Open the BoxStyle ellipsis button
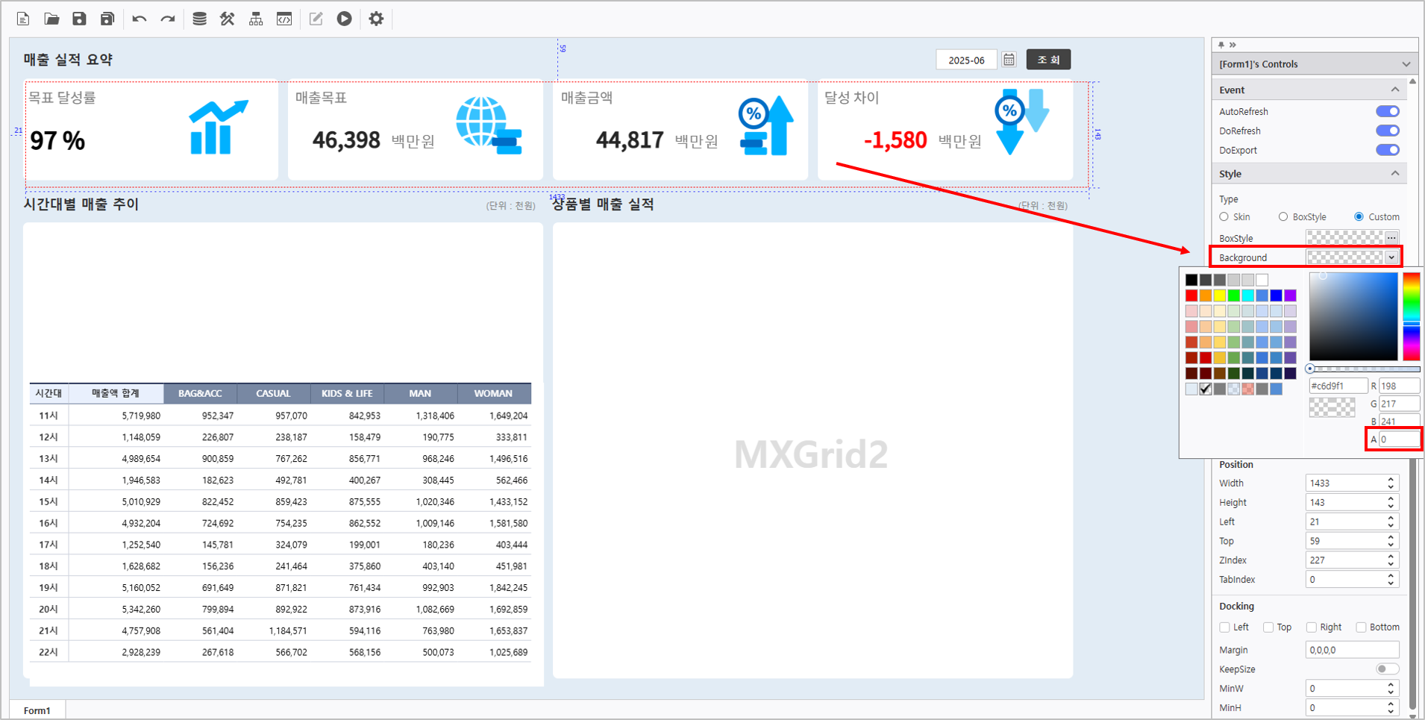Image resolution: width=1425 pixels, height=720 pixels. coord(1391,238)
